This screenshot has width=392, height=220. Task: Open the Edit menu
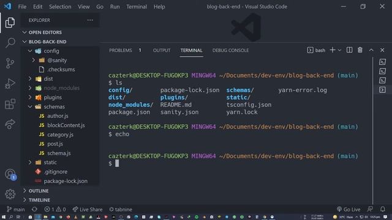pos(38,7)
